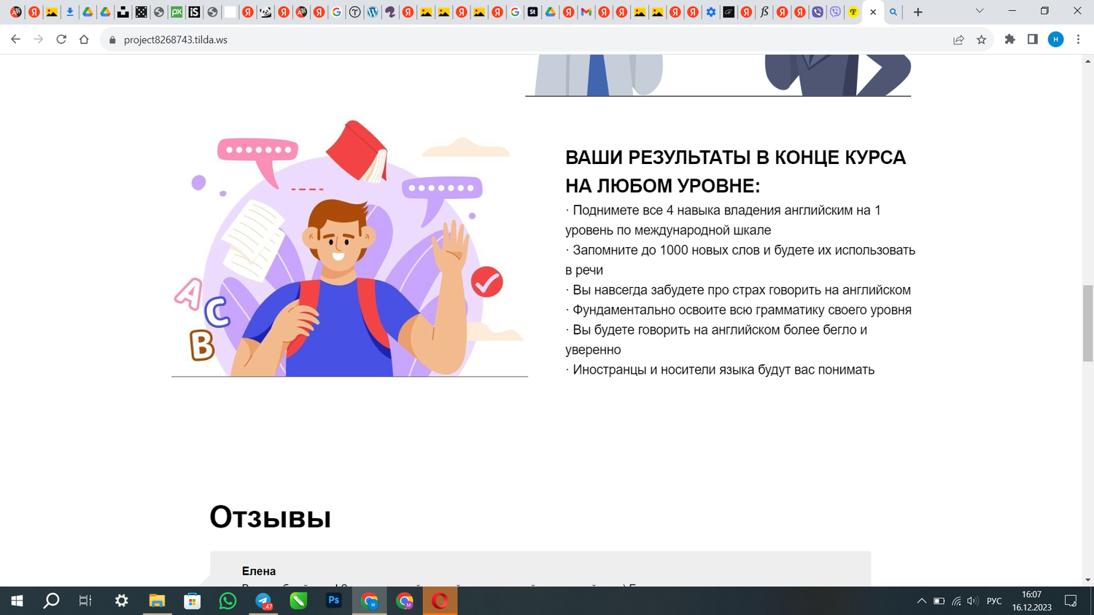Close the currently active tab
1094x615 pixels.
[873, 12]
